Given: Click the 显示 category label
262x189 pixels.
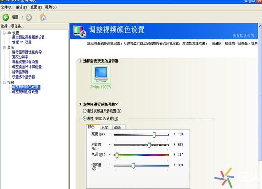Looking at the screenshot, I should (x=11, y=48).
